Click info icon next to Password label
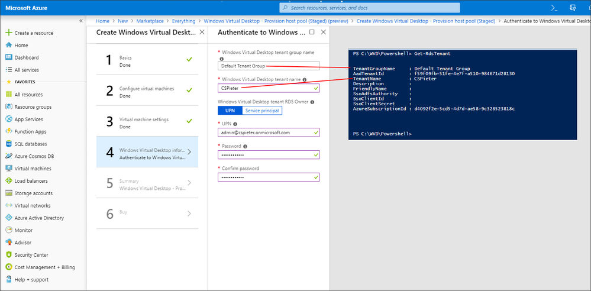591x291 pixels. pos(245,146)
